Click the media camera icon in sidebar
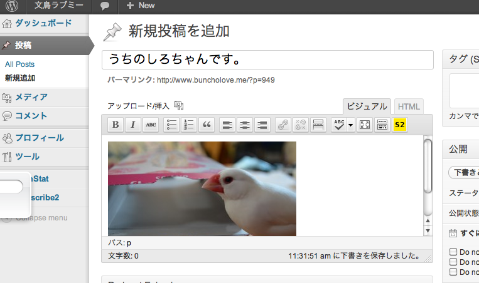 [7, 98]
